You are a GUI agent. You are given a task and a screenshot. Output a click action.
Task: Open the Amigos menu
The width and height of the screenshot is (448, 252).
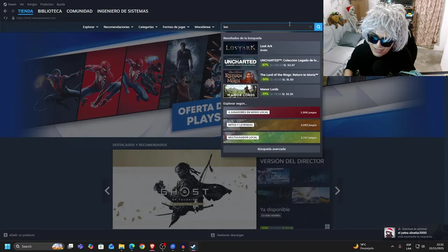coord(32,4)
